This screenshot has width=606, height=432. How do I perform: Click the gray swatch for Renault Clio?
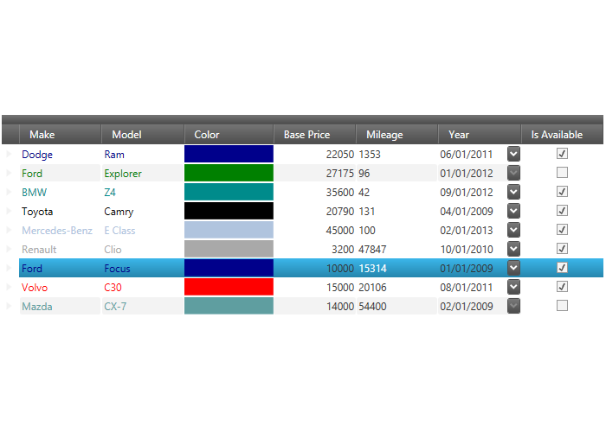point(229,249)
